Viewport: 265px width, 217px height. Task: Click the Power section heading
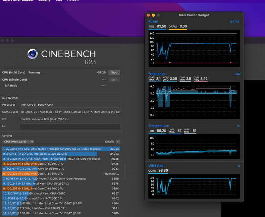click(153, 21)
